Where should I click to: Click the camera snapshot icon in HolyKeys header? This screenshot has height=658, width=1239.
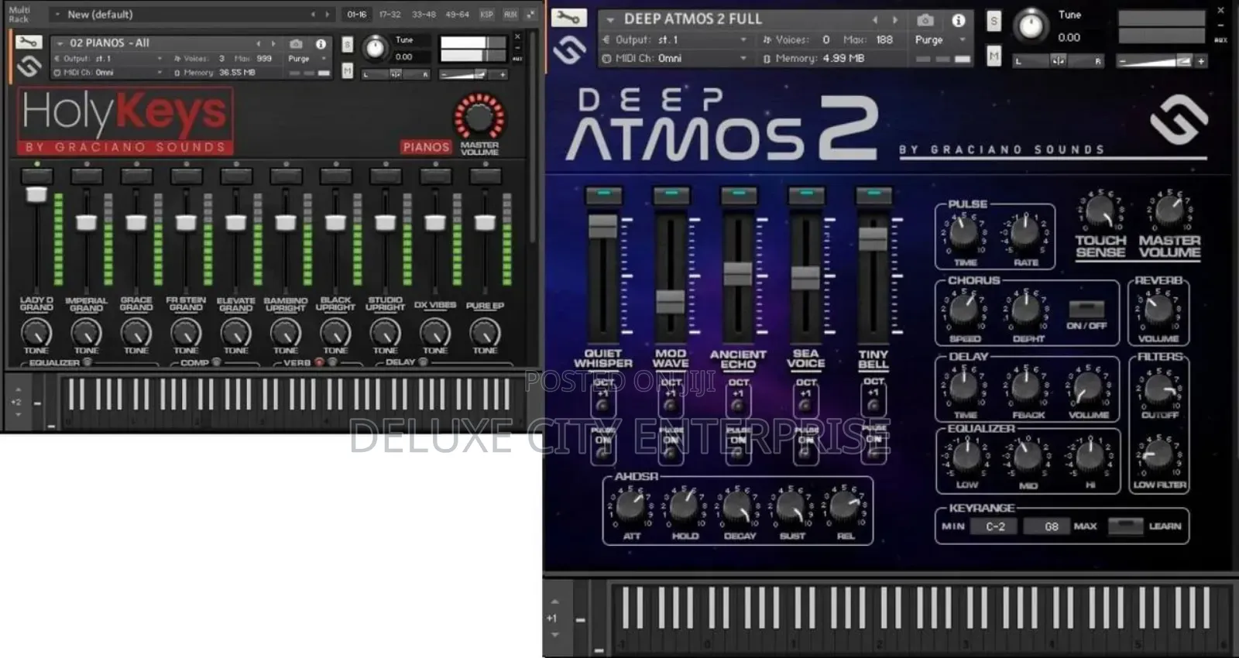[x=296, y=44]
